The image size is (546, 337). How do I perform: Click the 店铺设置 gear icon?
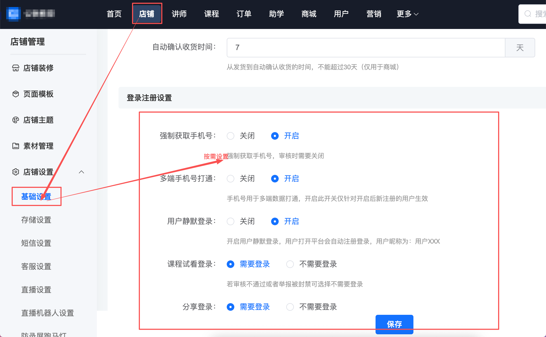(x=16, y=172)
